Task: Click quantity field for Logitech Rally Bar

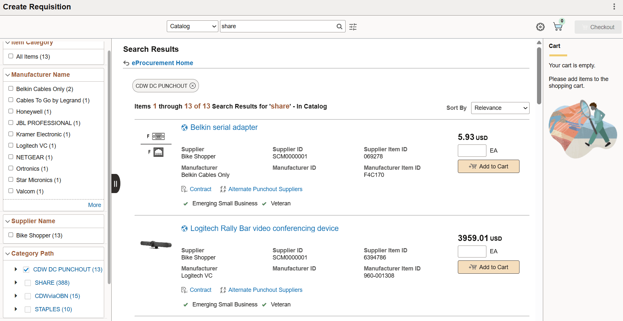Action: [472, 251]
